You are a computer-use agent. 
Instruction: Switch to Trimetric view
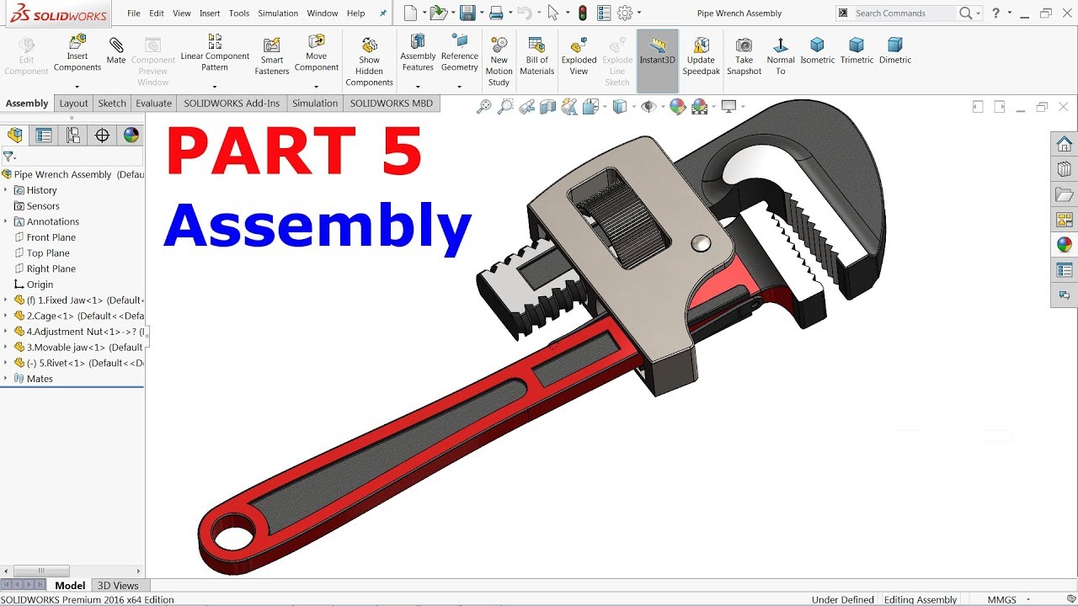[857, 50]
